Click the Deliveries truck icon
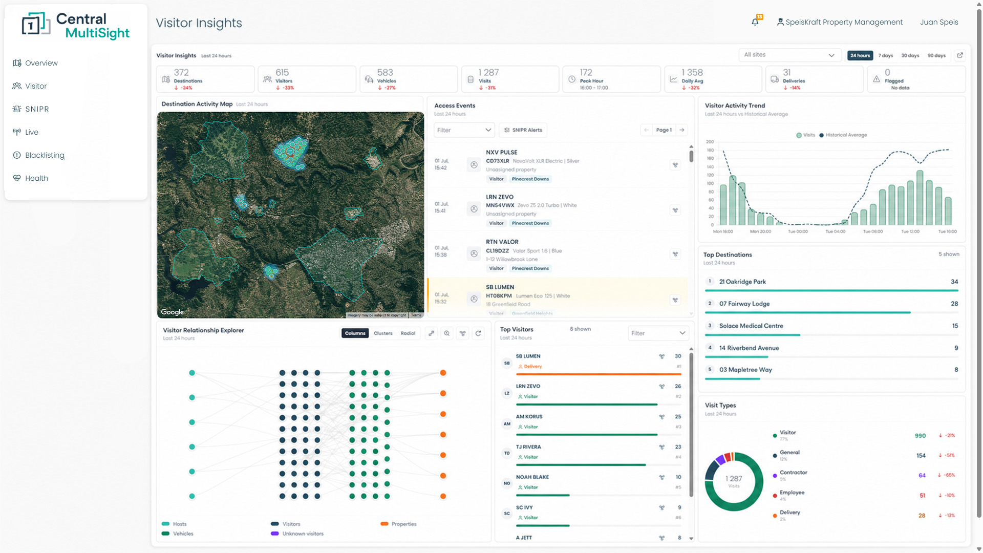983x553 pixels. 775,79
